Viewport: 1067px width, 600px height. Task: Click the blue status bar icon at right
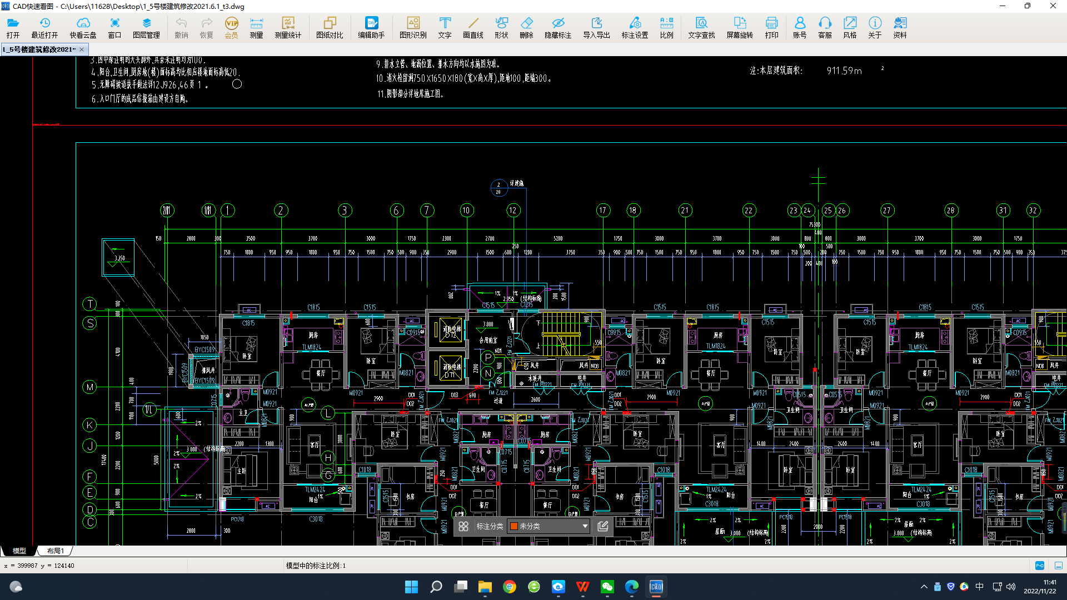(x=1040, y=566)
